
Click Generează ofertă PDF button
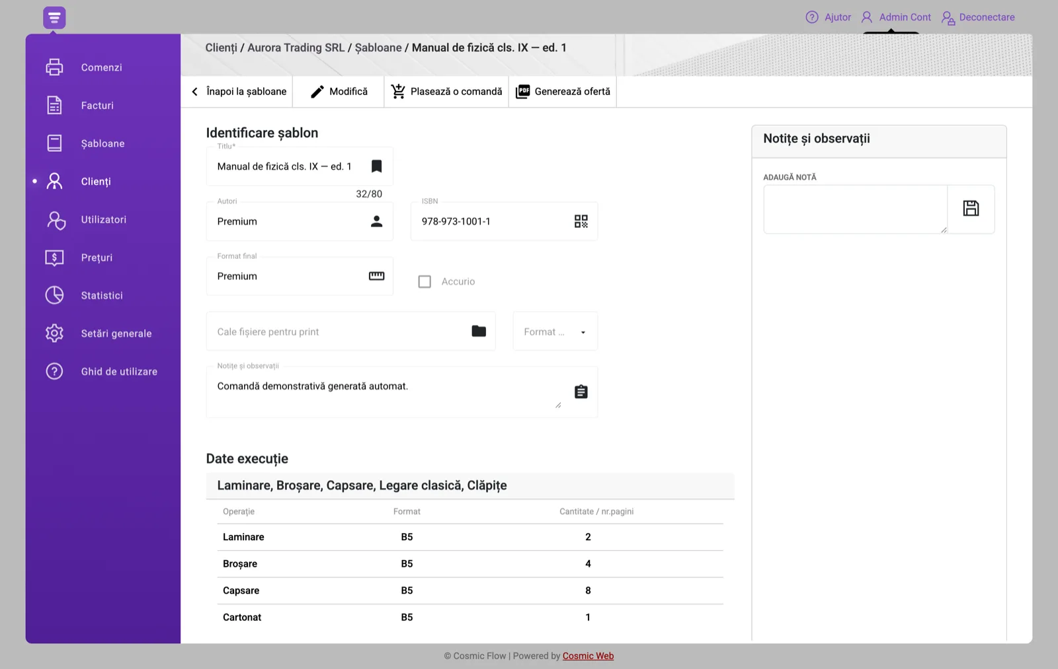click(x=563, y=92)
